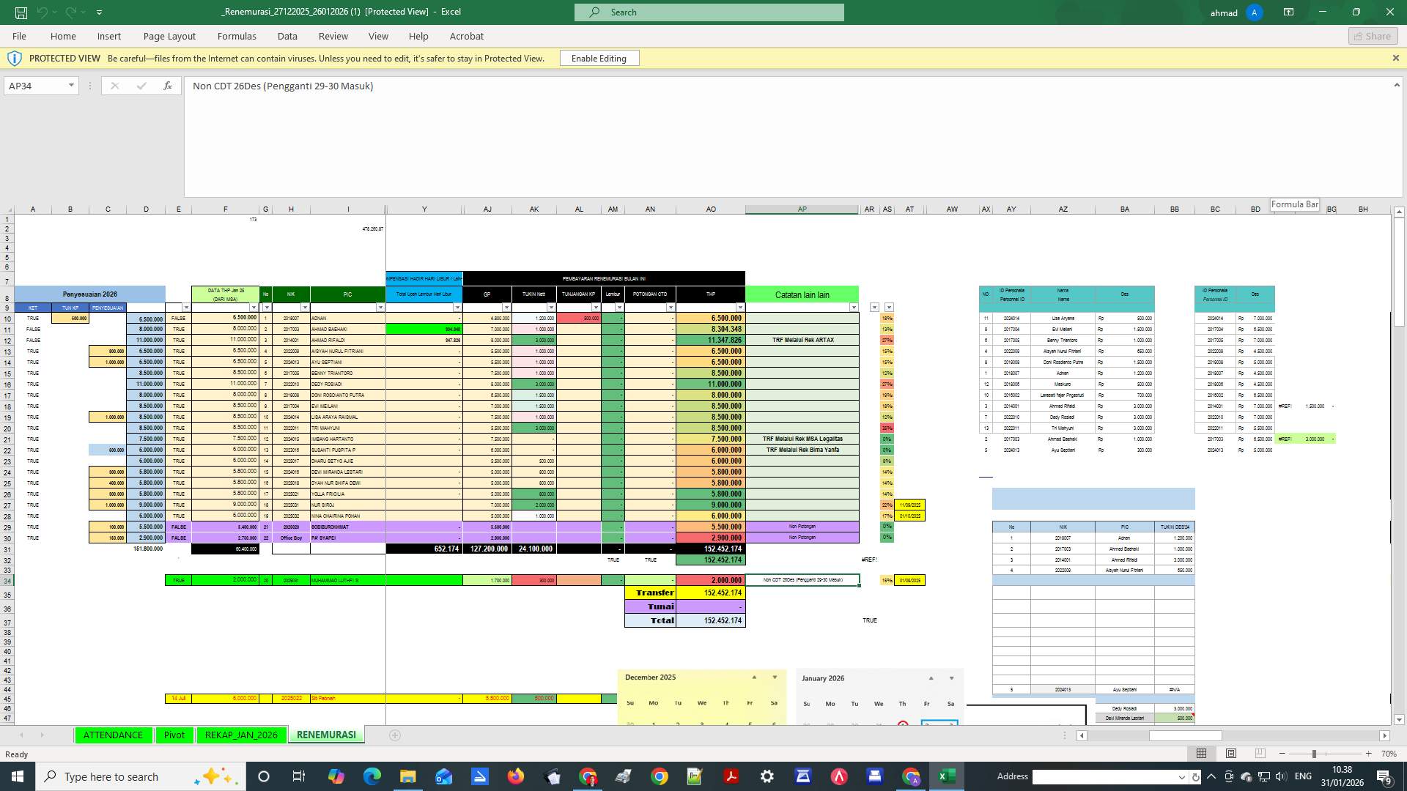
Task: Launch Adobe Acrobat from the taskbar
Action: [x=732, y=776]
